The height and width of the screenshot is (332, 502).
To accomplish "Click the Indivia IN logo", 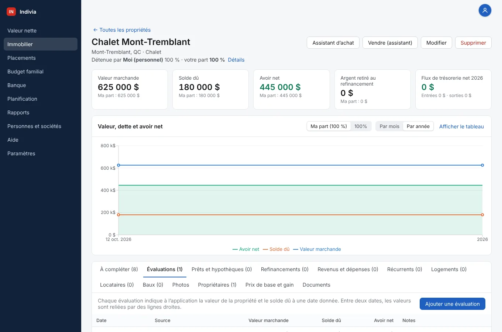I will [x=11, y=12].
